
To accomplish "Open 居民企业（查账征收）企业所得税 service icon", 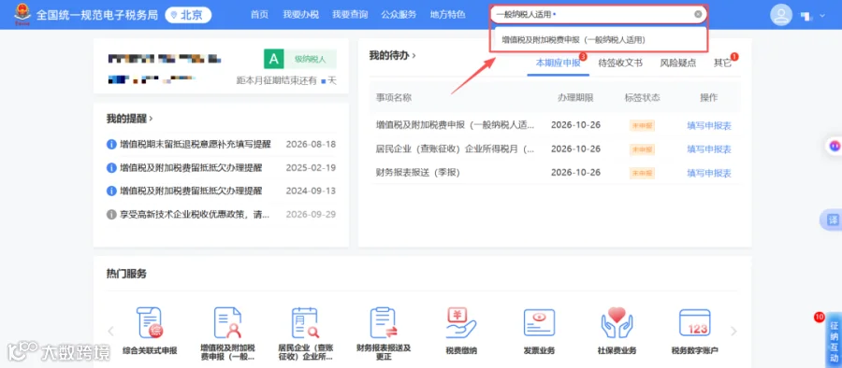I will pyautogui.click(x=305, y=323).
